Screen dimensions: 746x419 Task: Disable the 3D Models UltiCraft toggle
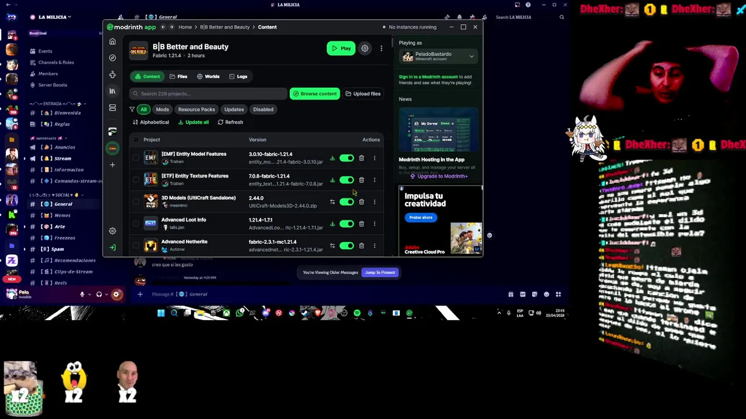(x=347, y=202)
